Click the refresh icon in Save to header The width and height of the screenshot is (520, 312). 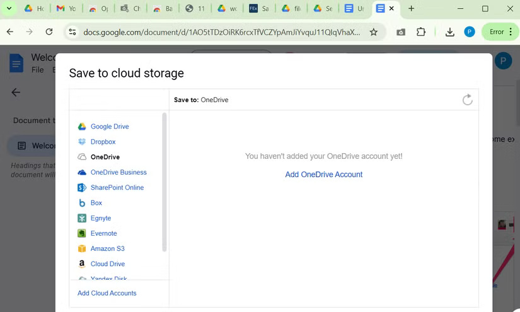(467, 100)
